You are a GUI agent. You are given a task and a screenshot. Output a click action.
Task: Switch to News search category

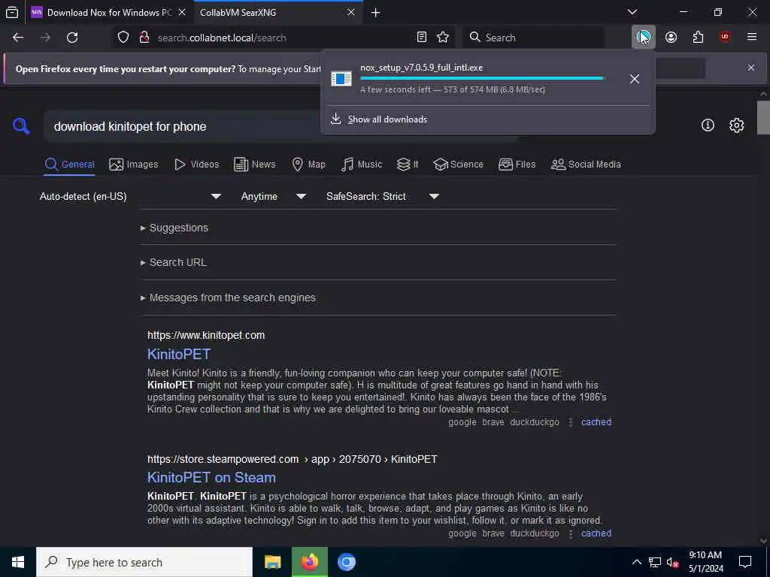[254, 165]
